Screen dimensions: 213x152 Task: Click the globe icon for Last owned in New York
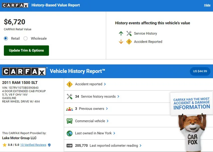[70, 133]
